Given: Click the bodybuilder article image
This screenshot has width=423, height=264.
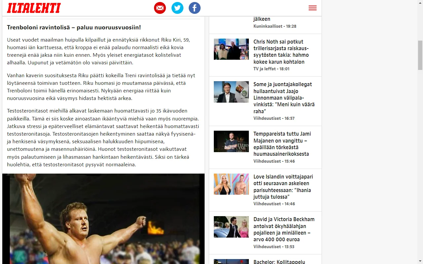Looking at the screenshot, I should [x=103, y=219].
